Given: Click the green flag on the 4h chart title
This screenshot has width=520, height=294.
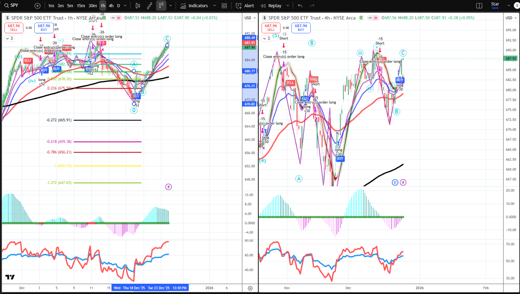Looking at the screenshot, I should click(361, 18).
